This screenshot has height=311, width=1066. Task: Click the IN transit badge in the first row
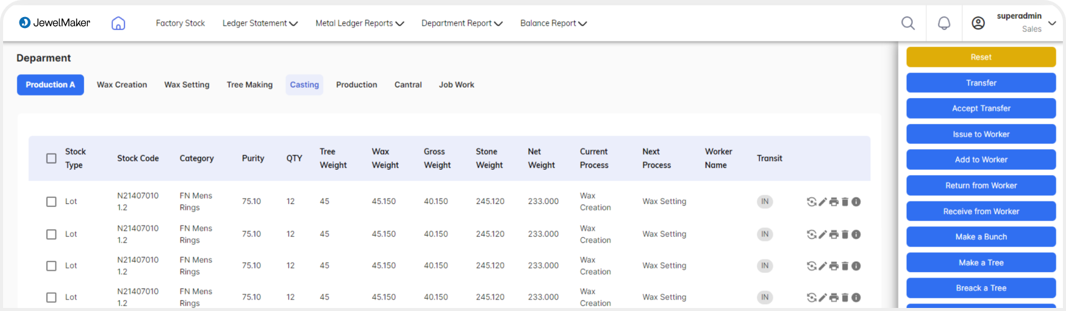click(765, 201)
